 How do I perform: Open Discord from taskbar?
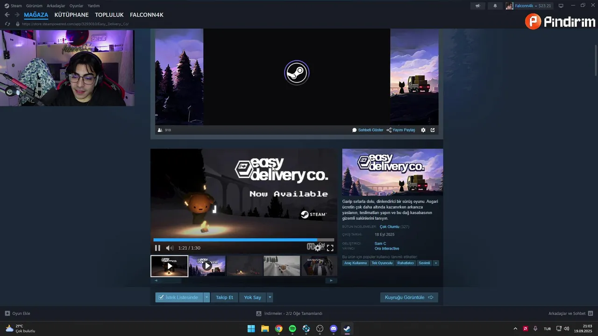[334, 329]
